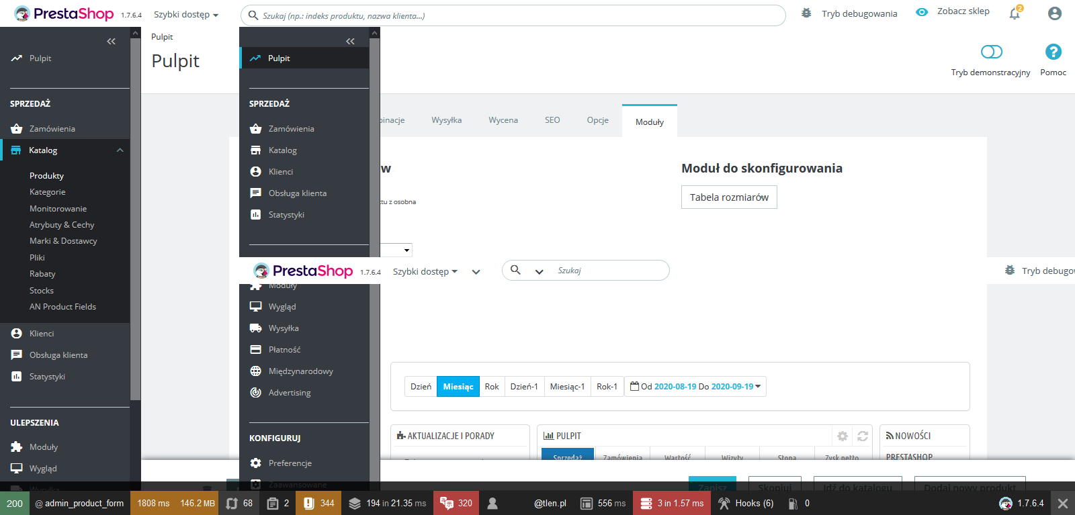Select the Dzień-1 period button

click(524, 386)
